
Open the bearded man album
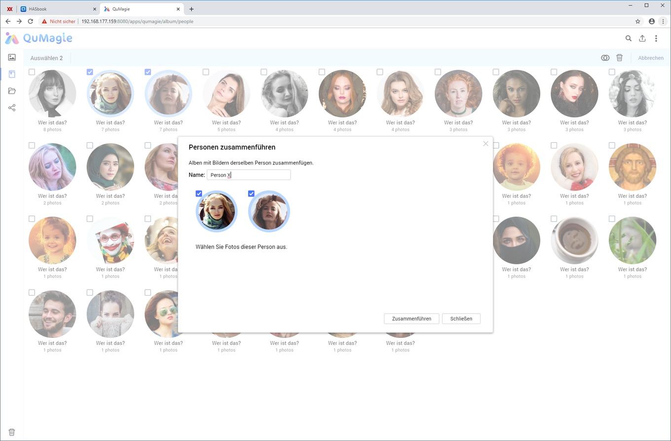click(x=52, y=314)
